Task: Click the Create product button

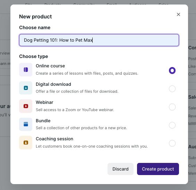Action: (x=158, y=169)
